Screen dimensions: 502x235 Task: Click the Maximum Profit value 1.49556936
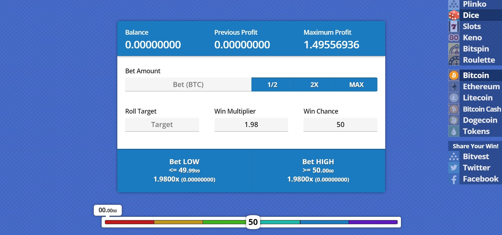[331, 45]
